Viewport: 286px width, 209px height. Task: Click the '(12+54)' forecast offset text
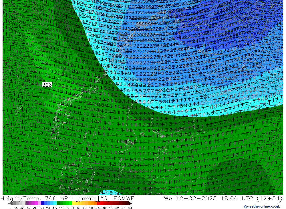(269, 198)
